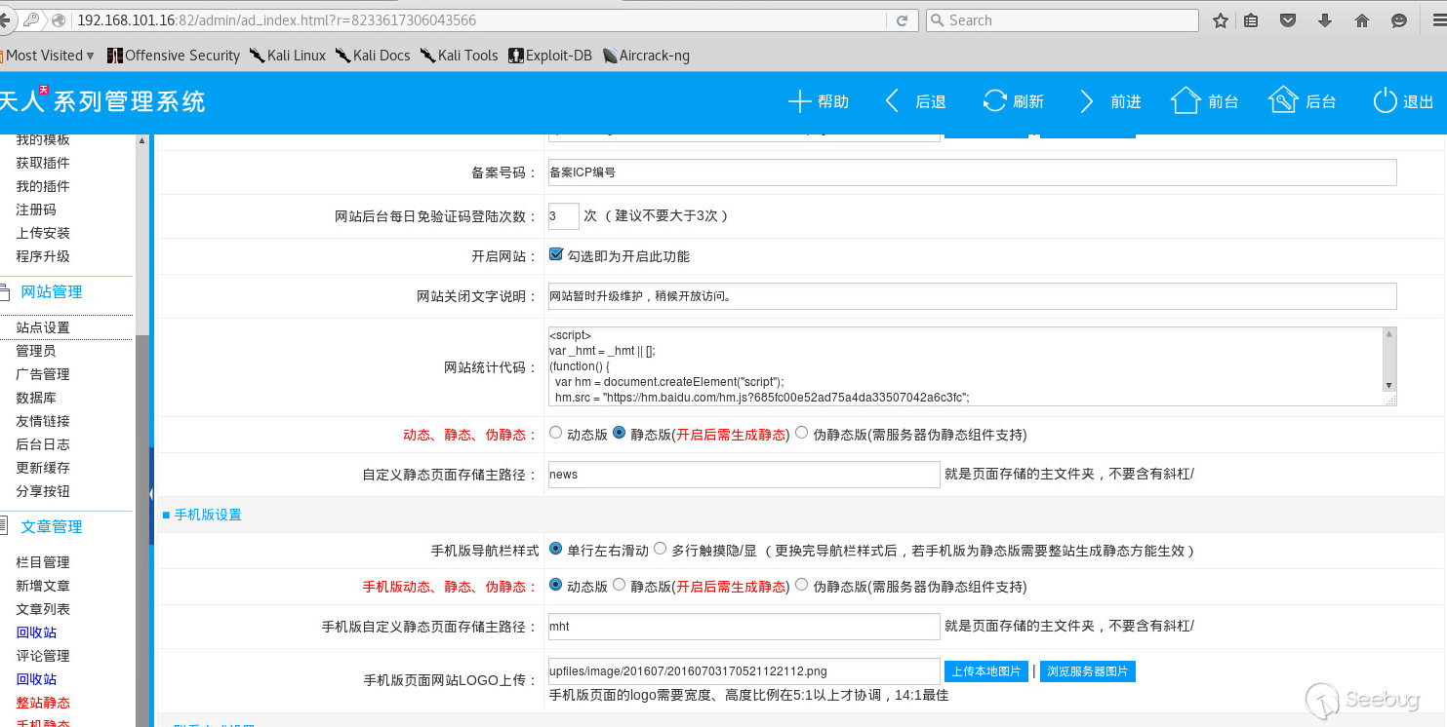Viewport: 1447px width, 727px height.
Task: Open browser downloads arrow icon
Action: [x=1325, y=20]
